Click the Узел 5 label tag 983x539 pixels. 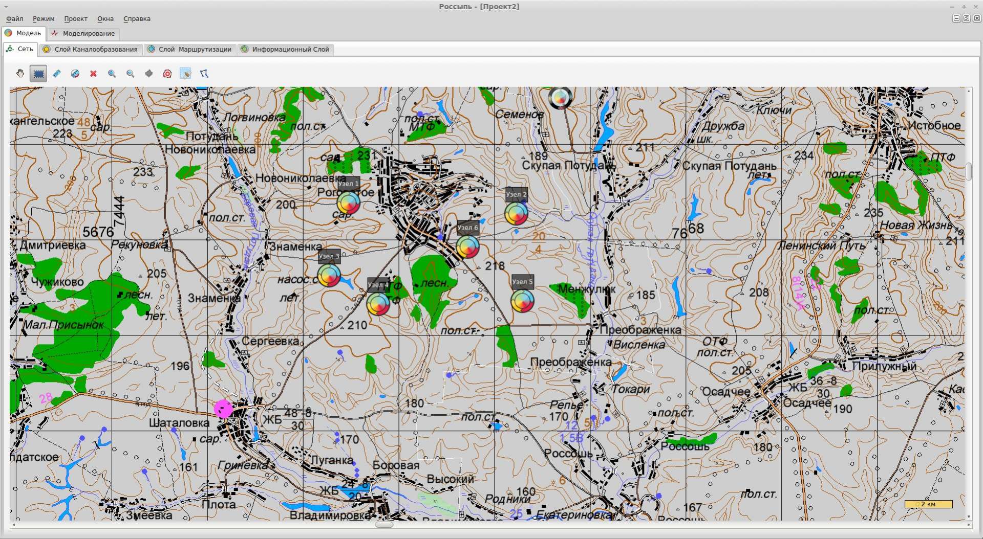(x=522, y=282)
